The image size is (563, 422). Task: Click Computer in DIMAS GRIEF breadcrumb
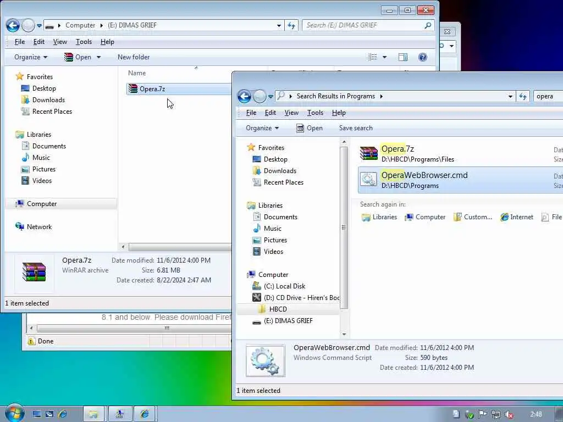[x=80, y=25]
